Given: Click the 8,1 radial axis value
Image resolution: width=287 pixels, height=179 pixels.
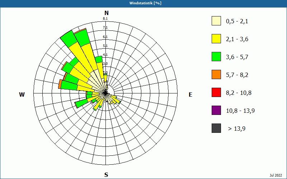Looking at the screenshot, I should point(105,19).
